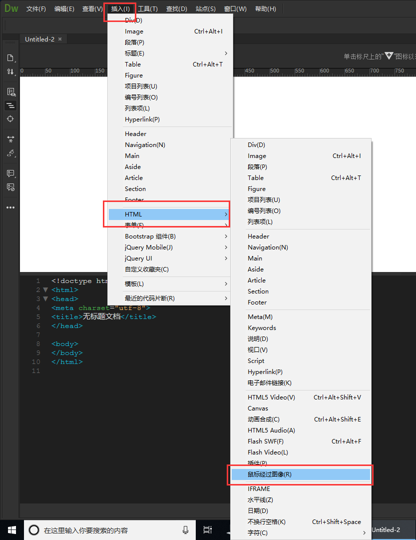Open the 插入(I) menu
416x540 pixels.
click(120, 8)
